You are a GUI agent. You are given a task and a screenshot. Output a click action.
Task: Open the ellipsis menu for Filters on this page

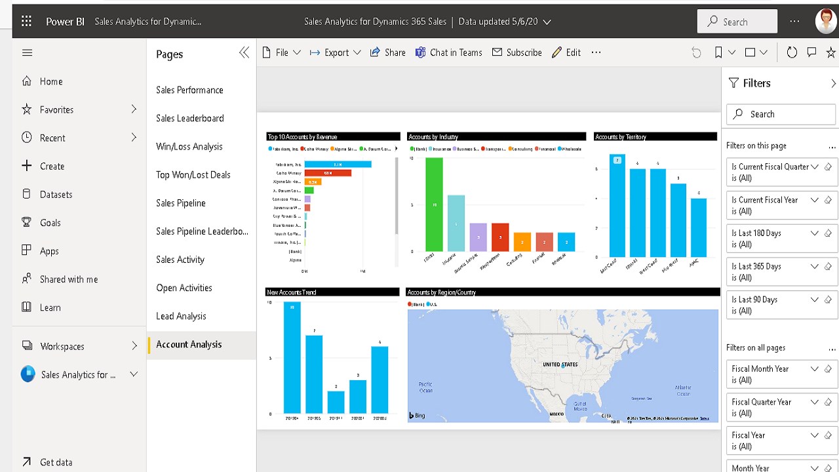click(x=833, y=146)
